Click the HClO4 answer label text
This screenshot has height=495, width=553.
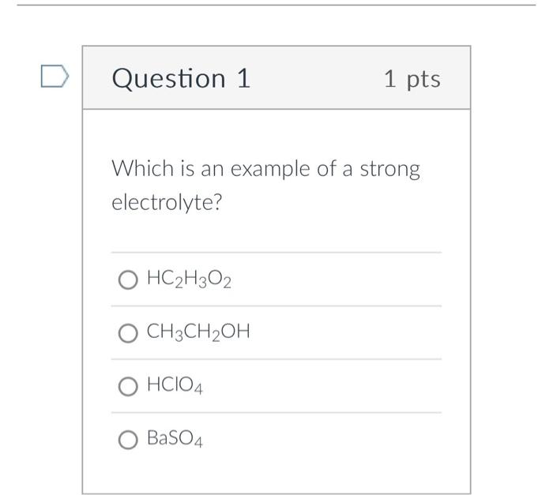point(175,387)
